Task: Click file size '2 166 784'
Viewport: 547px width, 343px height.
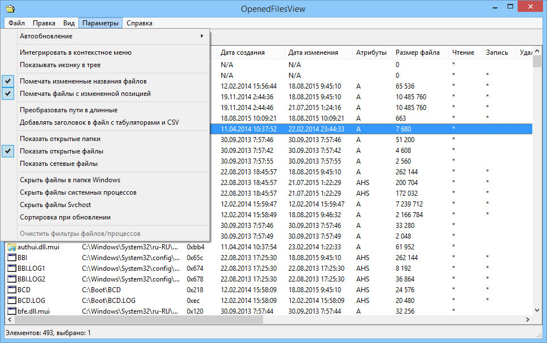Action: coord(409,215)
